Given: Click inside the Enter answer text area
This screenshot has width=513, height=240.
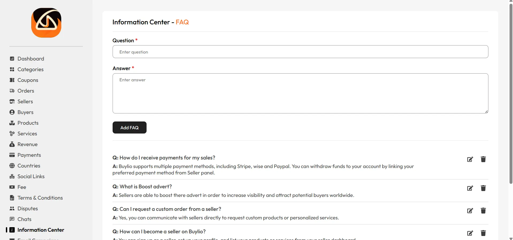Looking at the screenshot, I should pos(300,93).
